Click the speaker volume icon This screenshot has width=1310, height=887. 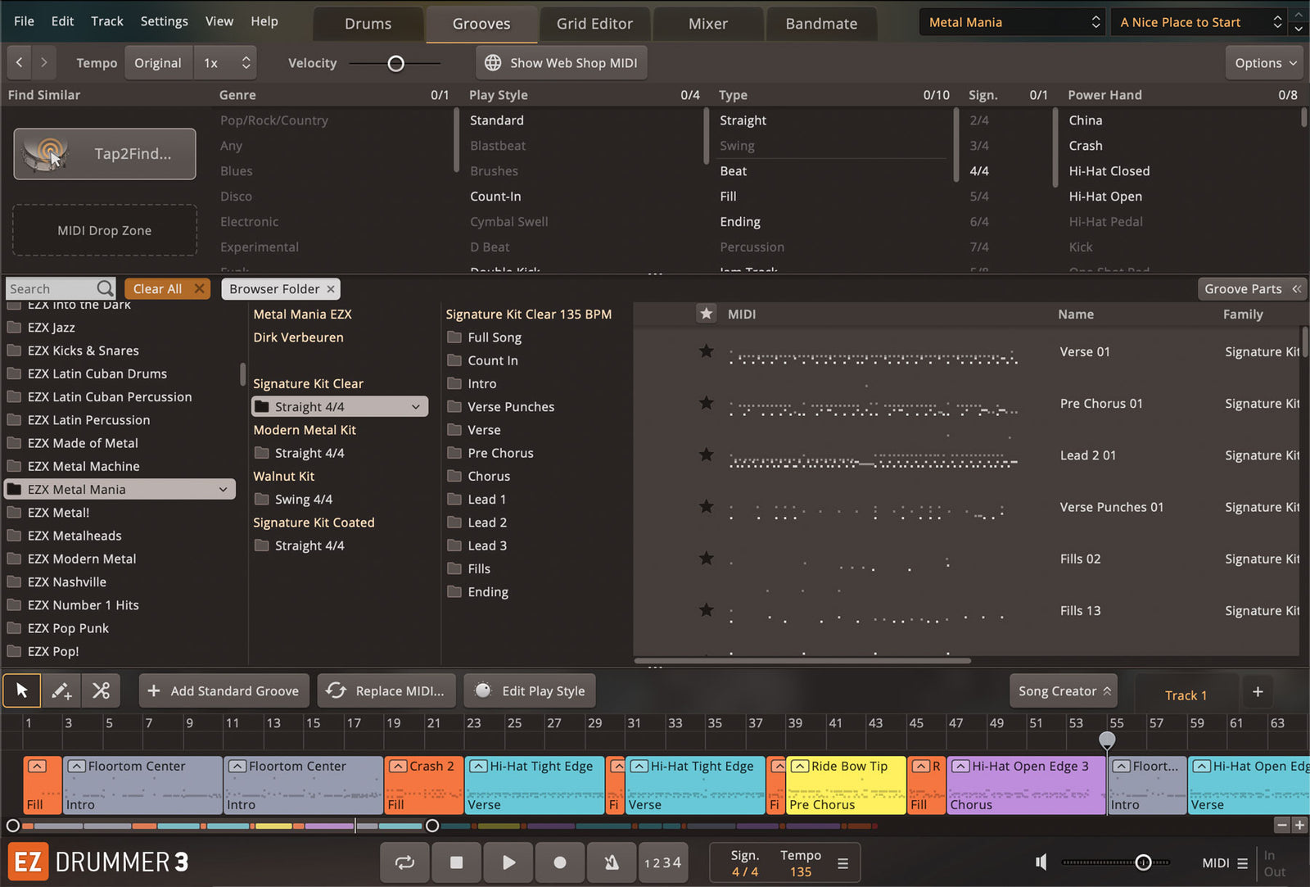[x=1041, y=862]
